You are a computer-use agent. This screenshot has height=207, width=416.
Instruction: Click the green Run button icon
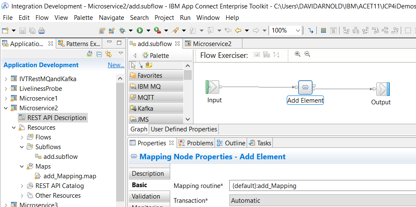(140, 30)
